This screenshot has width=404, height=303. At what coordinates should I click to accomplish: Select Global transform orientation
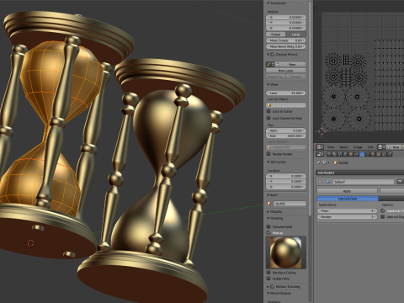[275, 35]
